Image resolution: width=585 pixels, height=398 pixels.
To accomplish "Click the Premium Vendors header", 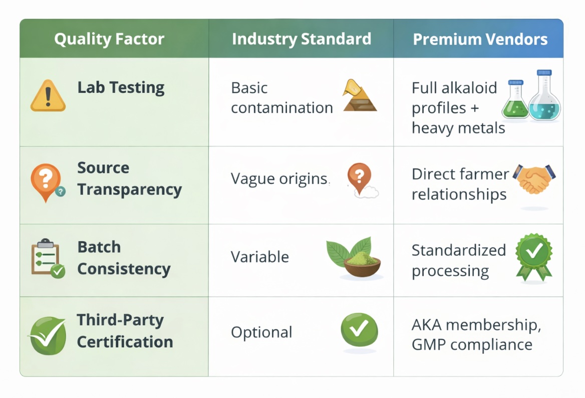I will (x=479, y=39).
